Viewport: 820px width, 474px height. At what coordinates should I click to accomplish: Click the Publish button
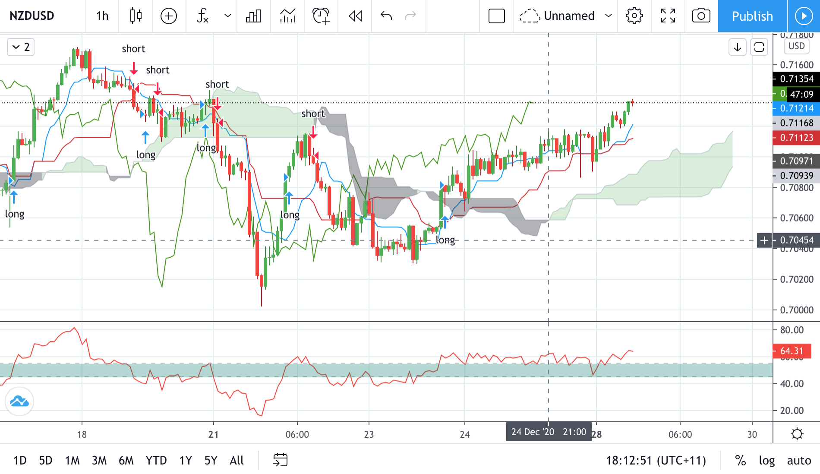pyautogui.click(x=752, y=16)
